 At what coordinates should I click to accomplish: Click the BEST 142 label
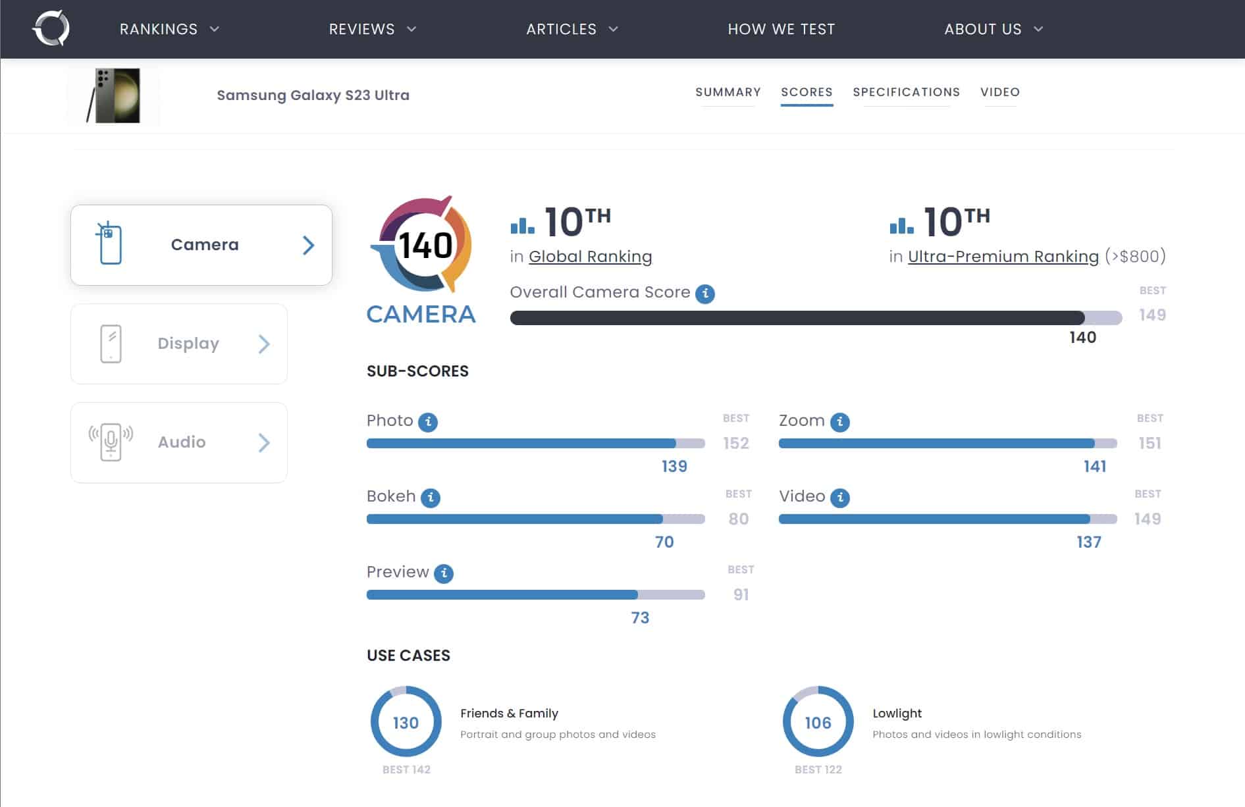406,769
